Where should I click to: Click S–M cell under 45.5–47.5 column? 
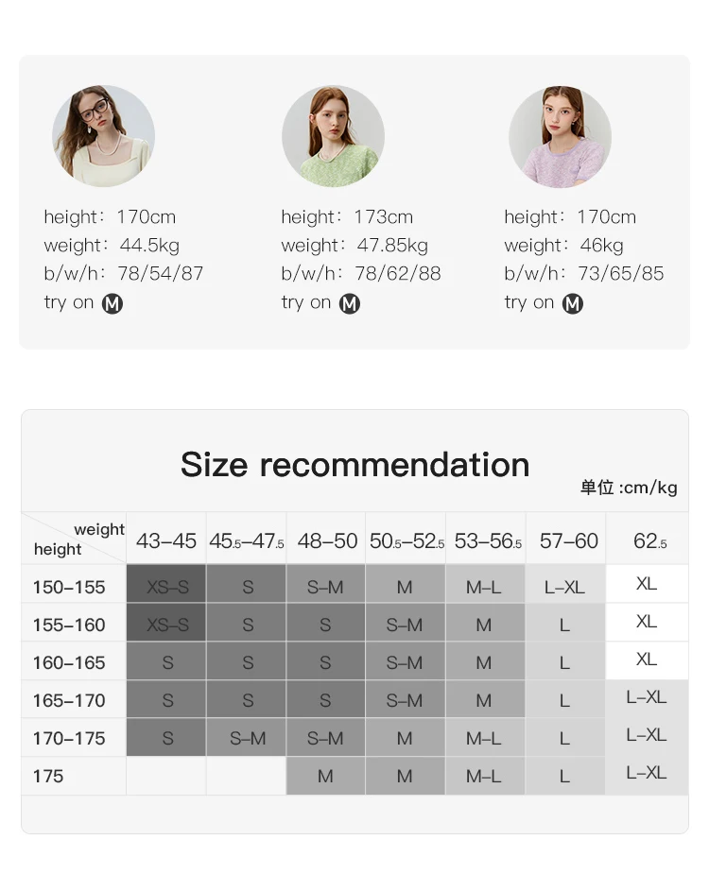(247, 738)
